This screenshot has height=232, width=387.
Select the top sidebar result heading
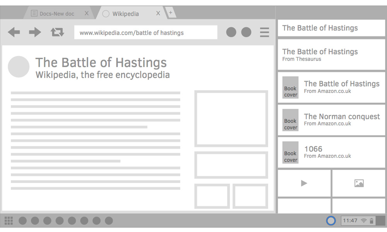click(x=331, y=28)
